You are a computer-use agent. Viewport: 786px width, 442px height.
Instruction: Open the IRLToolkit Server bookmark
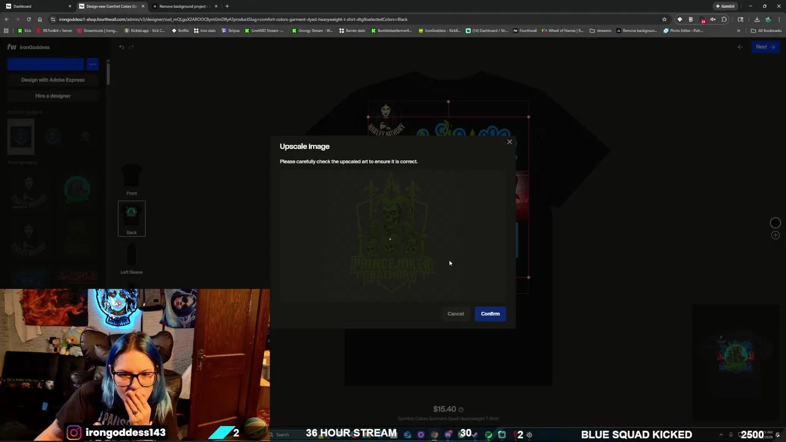(55, 30)
